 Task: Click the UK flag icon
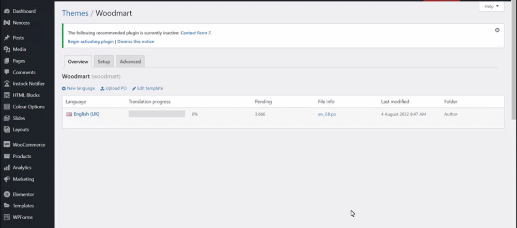click(69, 114)
